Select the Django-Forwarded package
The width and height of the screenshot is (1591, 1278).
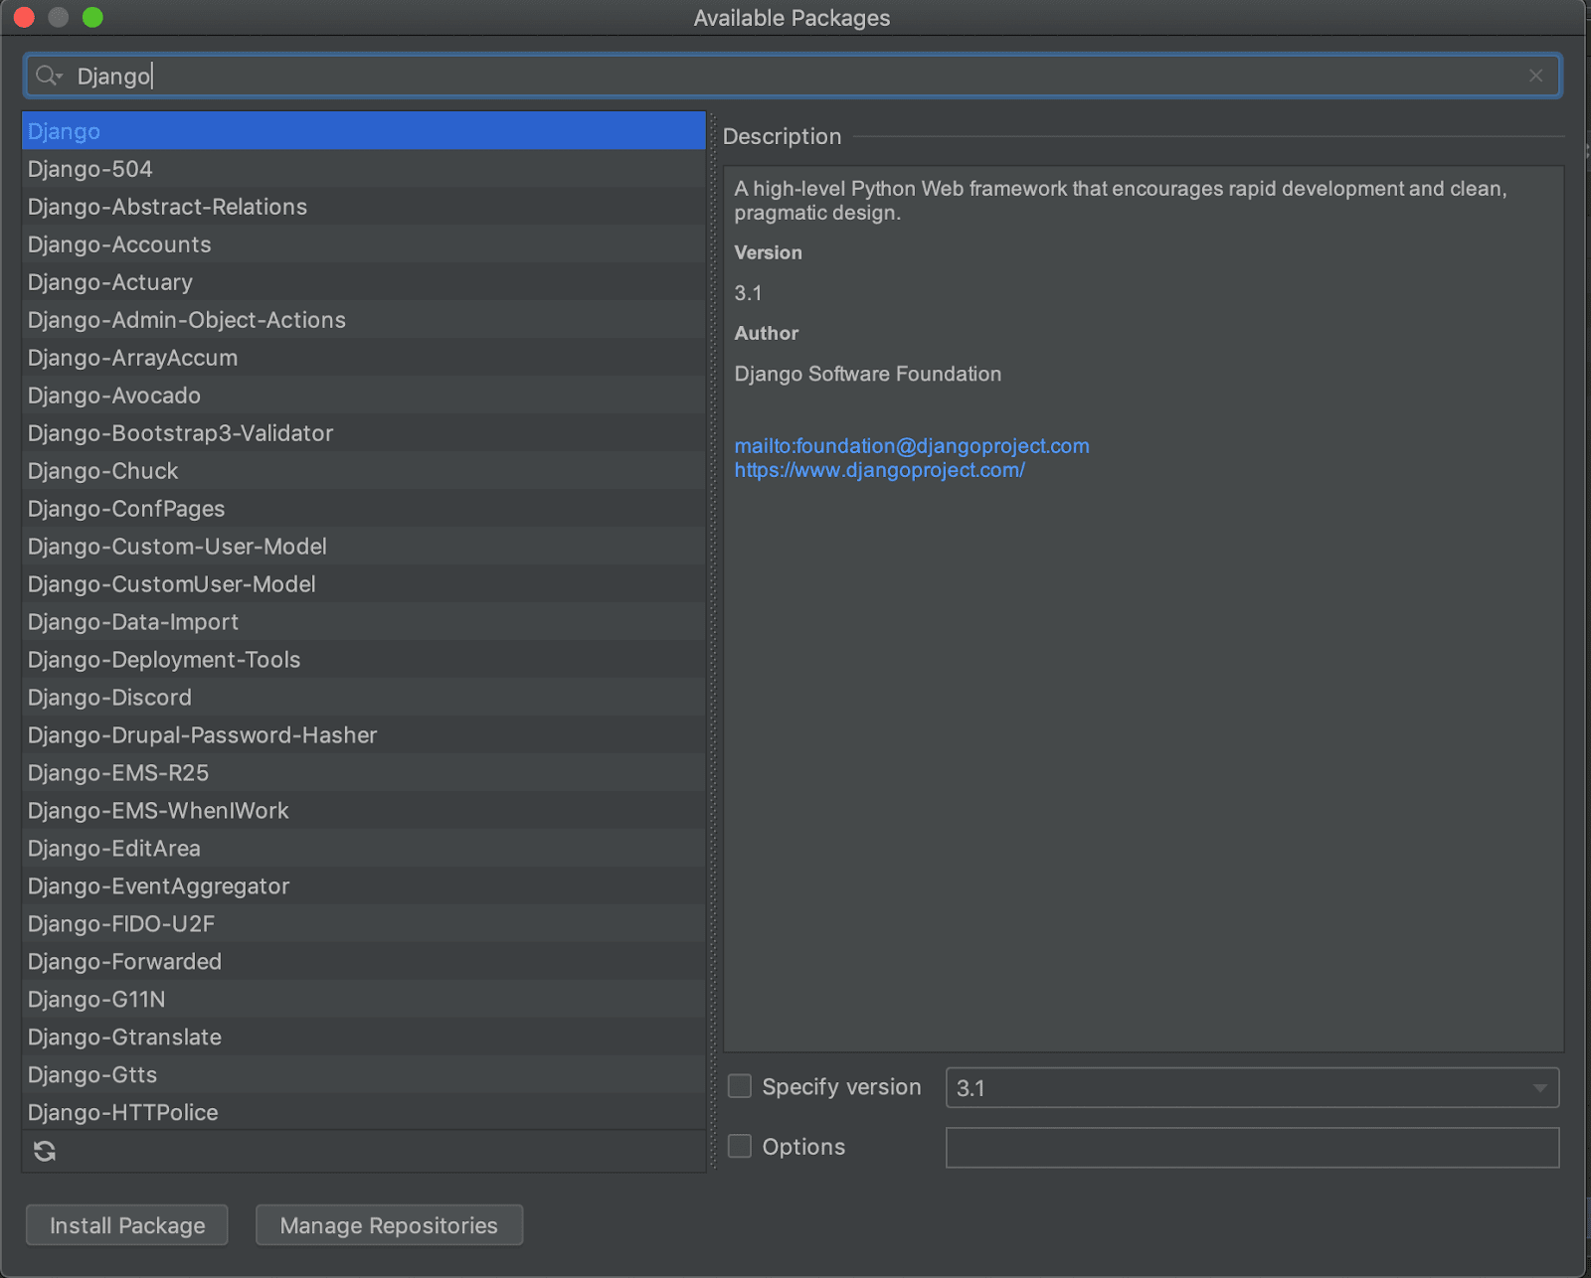[x=364, y=962]
